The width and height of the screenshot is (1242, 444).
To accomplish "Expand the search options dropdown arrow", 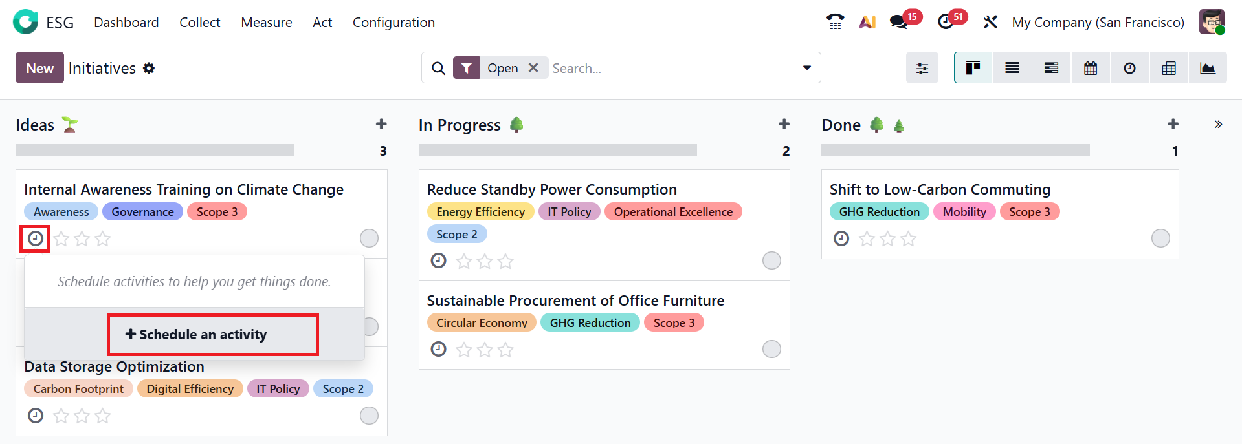I will tap(806, 68).
